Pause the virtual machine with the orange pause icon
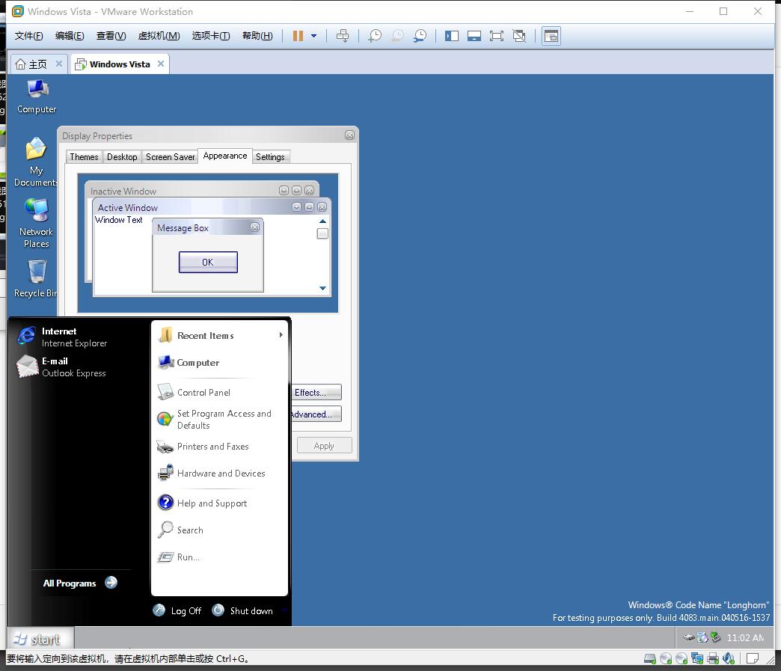This screenshot has height=671, width=781. pyautogui.click(x=298, y=36)
